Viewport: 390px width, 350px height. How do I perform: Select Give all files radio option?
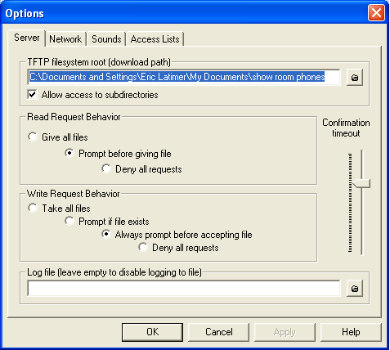point(33,137)
